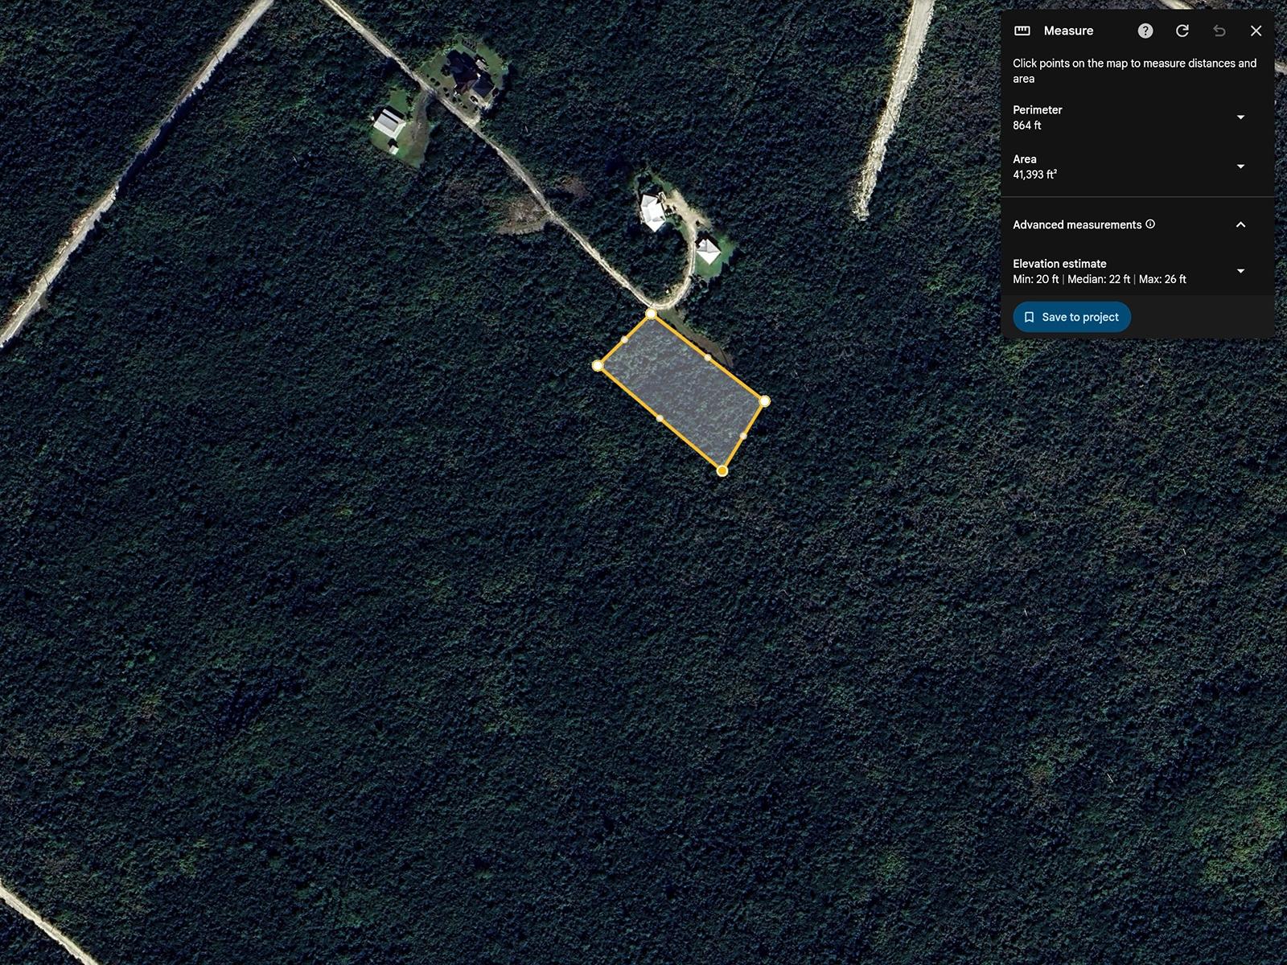Click the Save to project button
This screenshot has width=1287, height=965.
coord(1071,317)
